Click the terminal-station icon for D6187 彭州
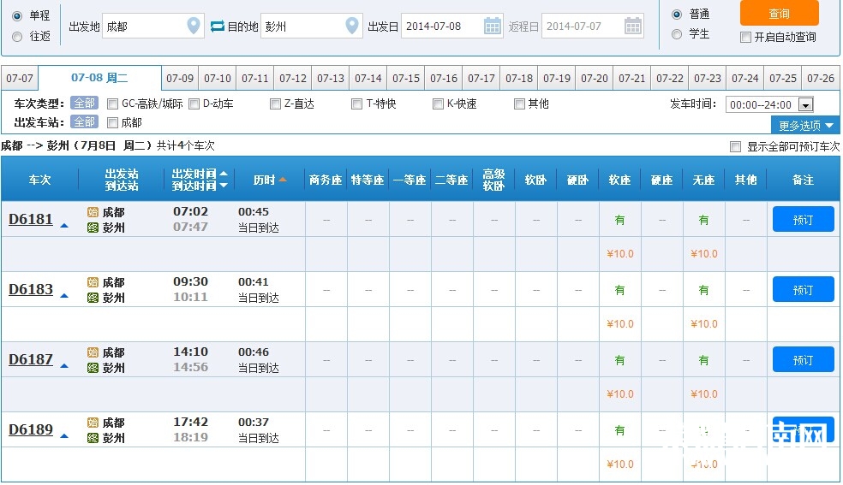This screenshot has width=843, height=485. pos(93,368)
